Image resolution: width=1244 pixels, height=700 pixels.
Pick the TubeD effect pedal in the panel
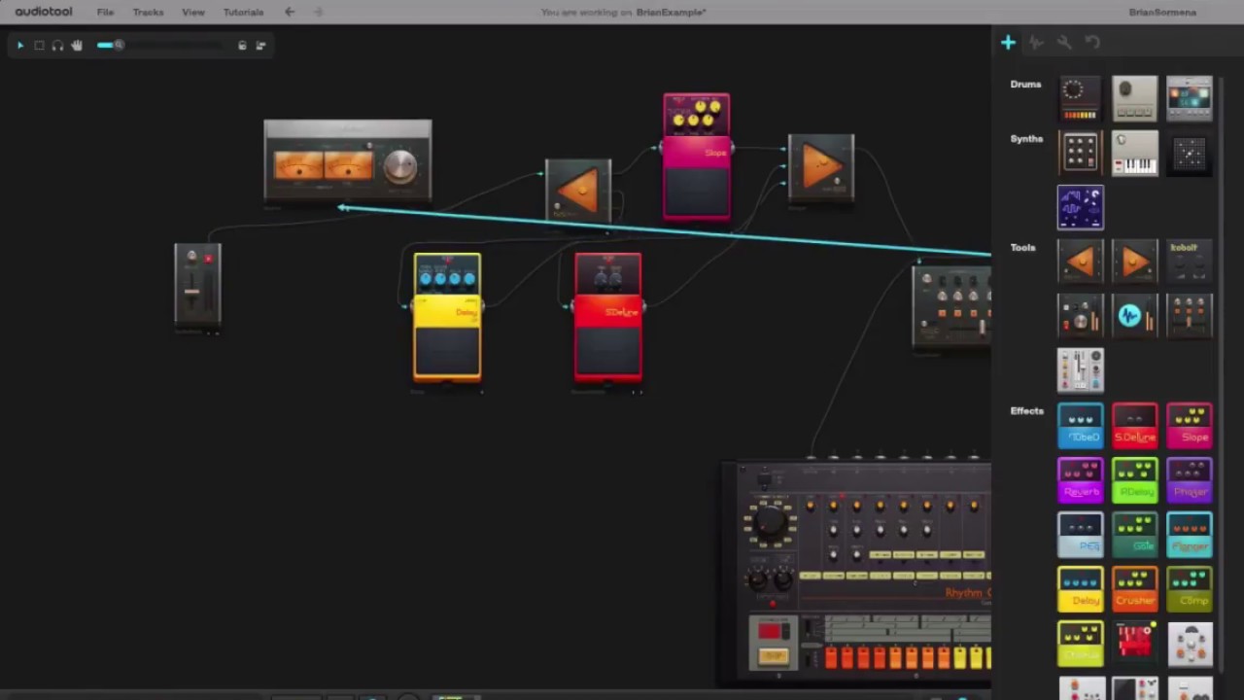1080,425
